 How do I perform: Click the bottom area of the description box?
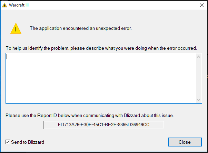(101, 98)
